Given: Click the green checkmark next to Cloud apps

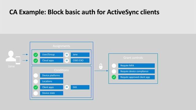Looking at the screenshot, I should click(36, 61).
